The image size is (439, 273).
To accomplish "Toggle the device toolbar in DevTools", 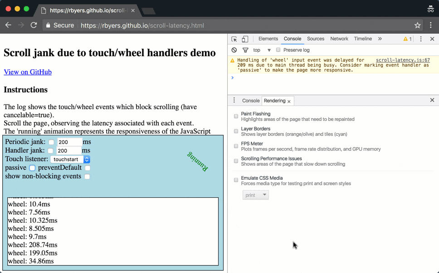I will click(x=245, y=38).
